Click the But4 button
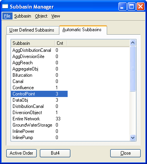Screen dimensions: 147x164 [55, 153]
